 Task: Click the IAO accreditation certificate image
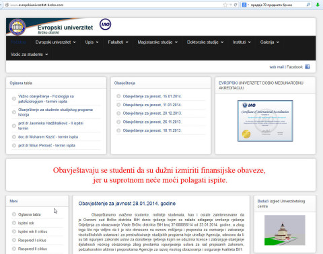coord(265,121)
